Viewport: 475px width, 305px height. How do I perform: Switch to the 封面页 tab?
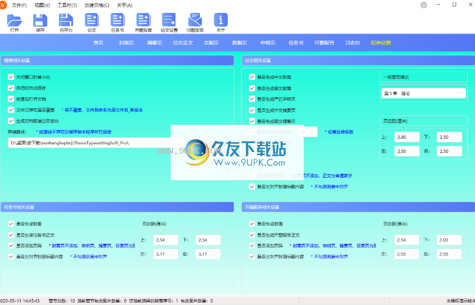click(x=127, y=43)
